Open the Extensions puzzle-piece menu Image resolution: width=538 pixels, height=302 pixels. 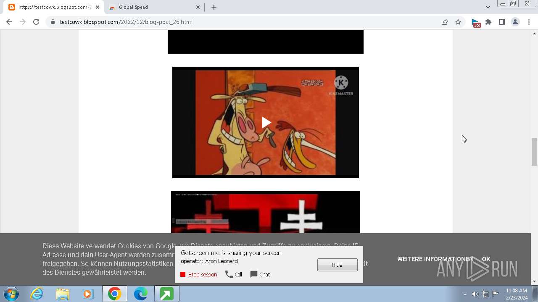tap(488, 22)
